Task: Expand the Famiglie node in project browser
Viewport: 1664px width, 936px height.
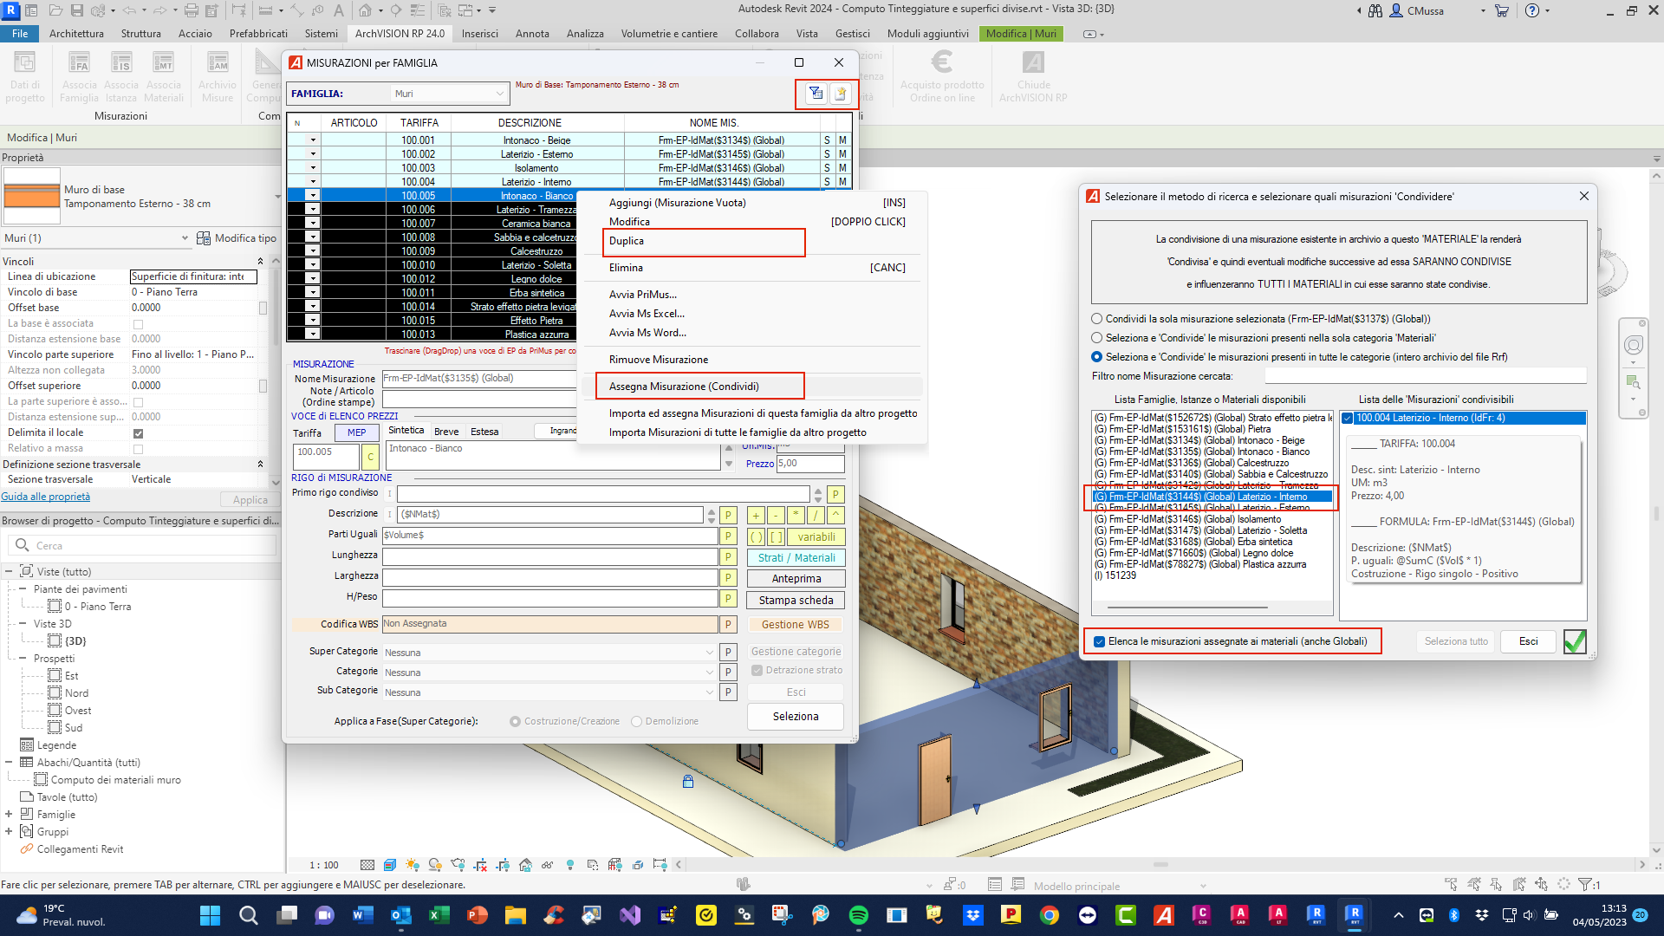Action: [9, 815]
